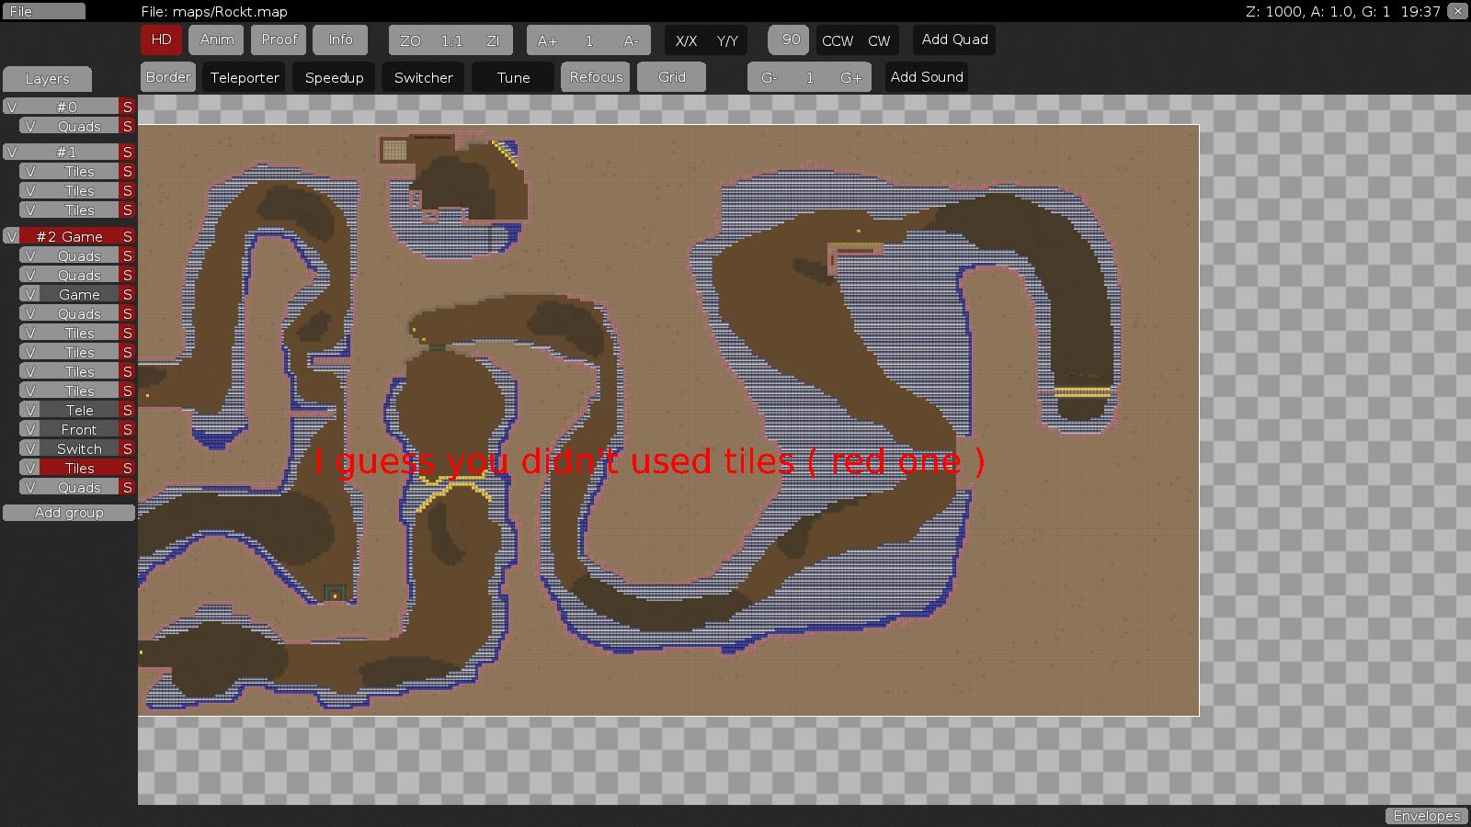Activate the Anim button
The image size is (1471, 827).
click(x=216, y=40)
